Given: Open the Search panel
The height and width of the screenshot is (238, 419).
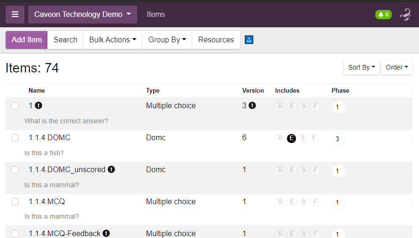Looking at the screenshot, I should pos(65,40).
